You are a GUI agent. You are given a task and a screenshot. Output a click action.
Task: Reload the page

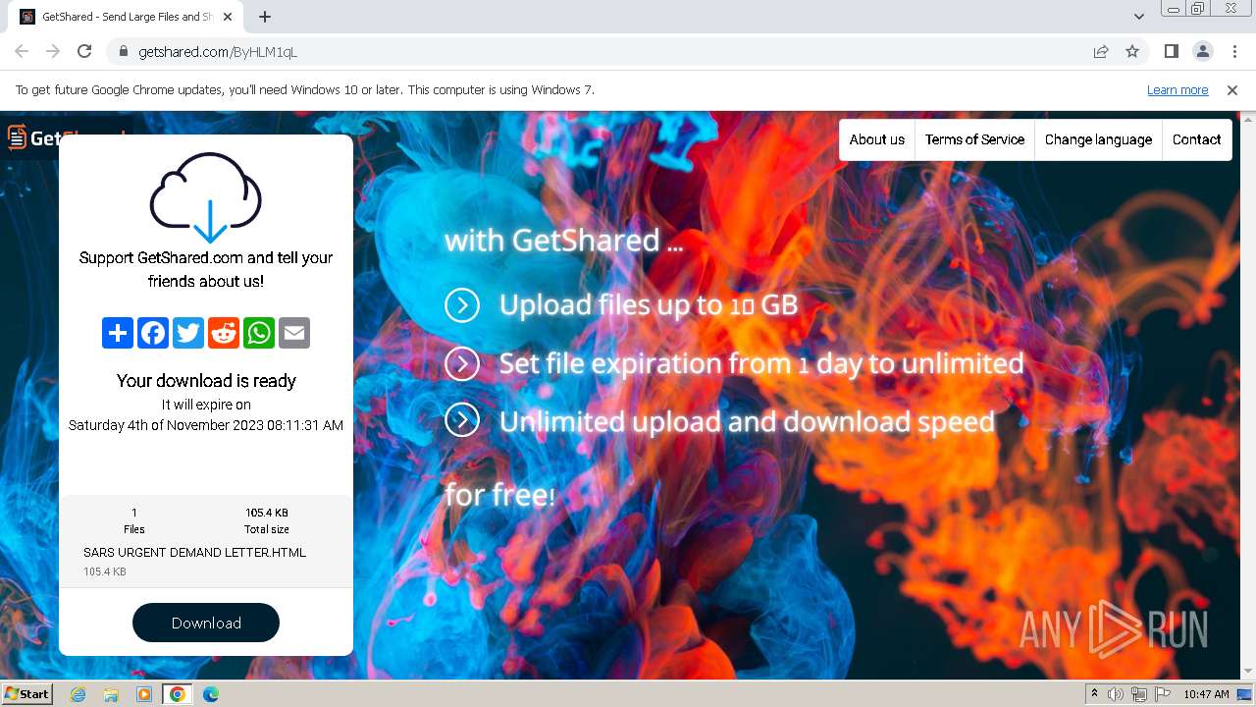[x=84, y=51]
